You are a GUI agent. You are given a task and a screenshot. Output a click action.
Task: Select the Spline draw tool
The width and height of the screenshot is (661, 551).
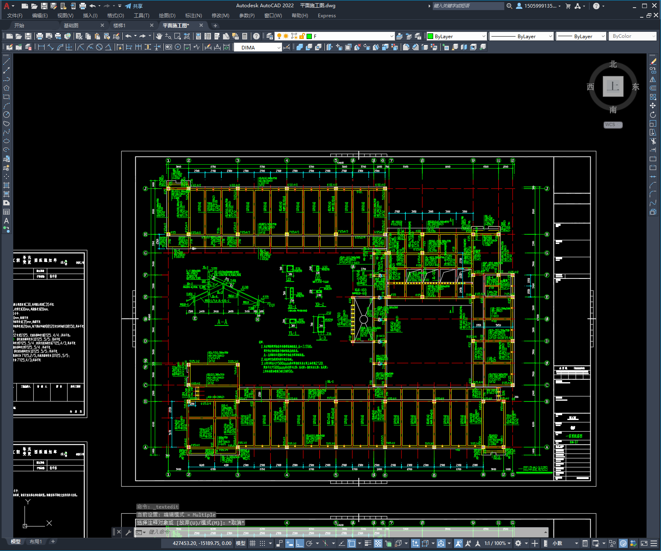(6, 132)
